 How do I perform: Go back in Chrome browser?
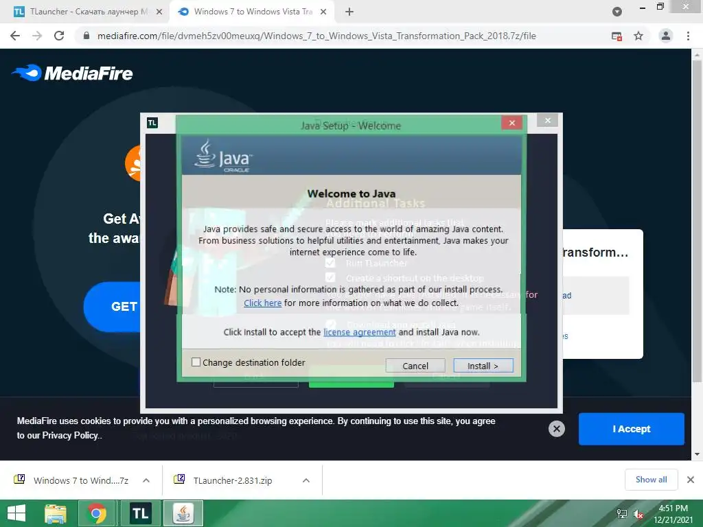15,36
